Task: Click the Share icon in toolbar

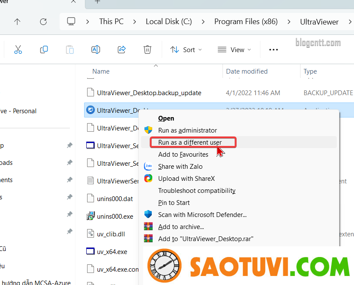Action: (x=122, y=50)
